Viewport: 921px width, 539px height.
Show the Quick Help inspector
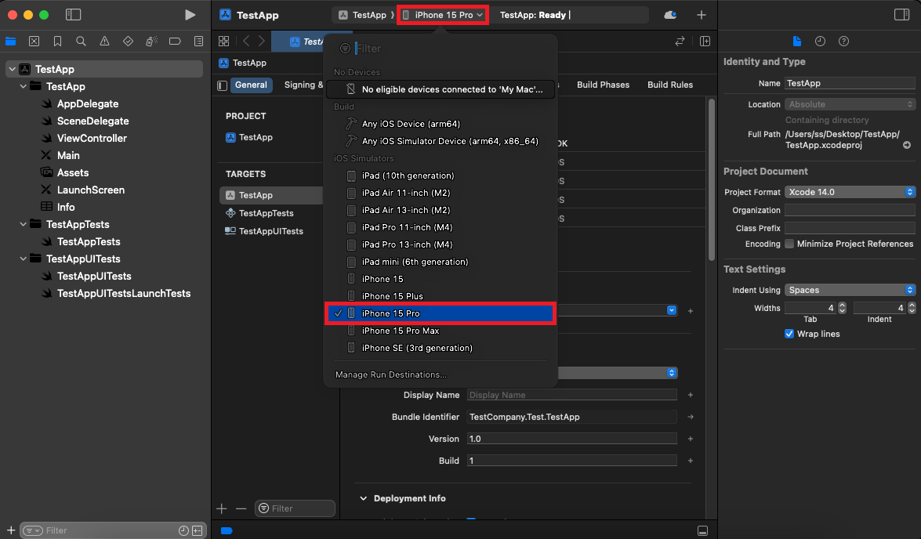(x=843, y=41)
